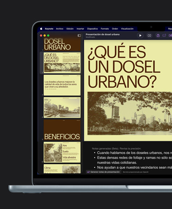
Task: Select the Clima slide thumbnail
Action: tap(62, 169)
